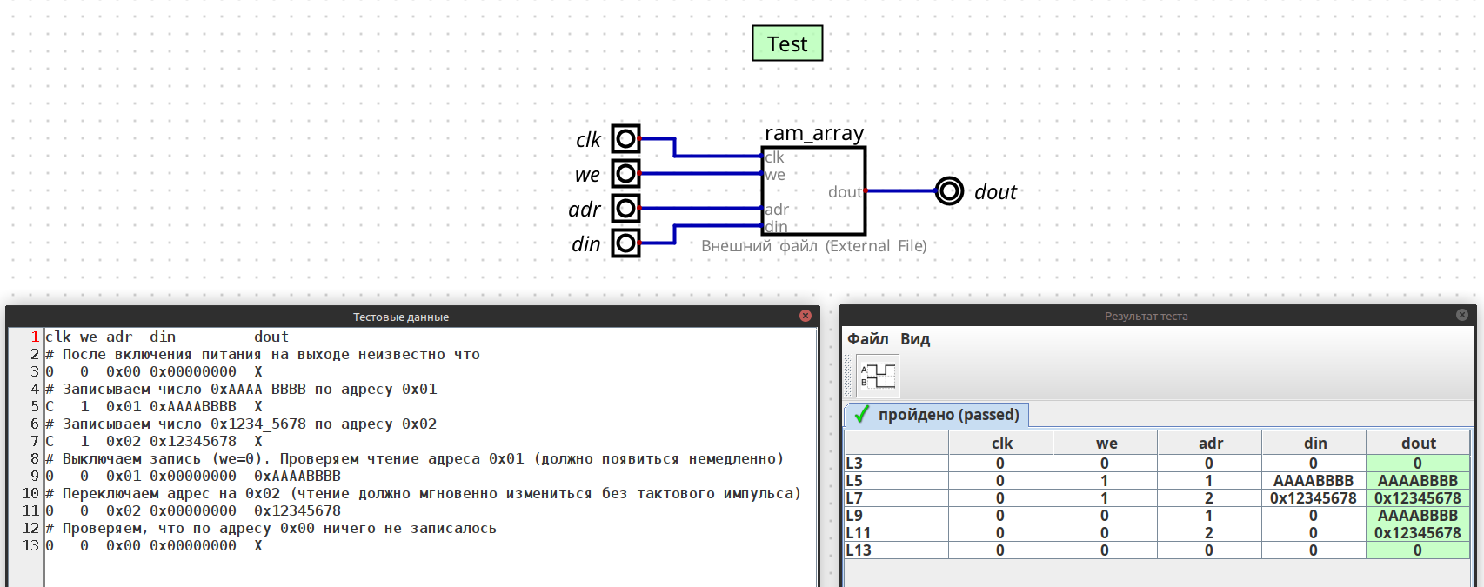
Task: Click din cell AAAABBBB in row L5
Action: (1314, 481)
